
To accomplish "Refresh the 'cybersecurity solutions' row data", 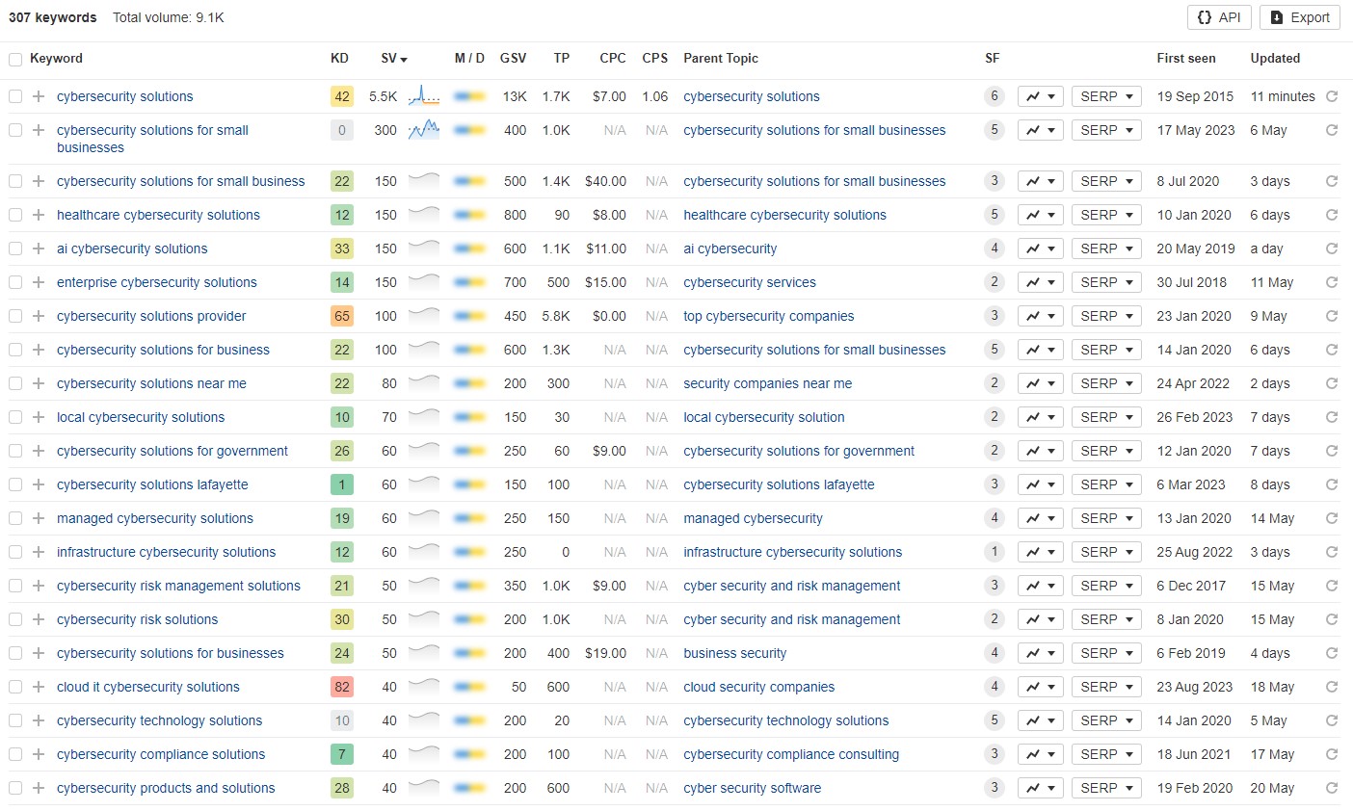I will [x=1332, y=96].
